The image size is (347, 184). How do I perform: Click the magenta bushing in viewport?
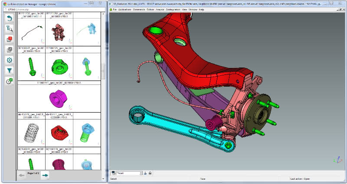click(213, 123)
